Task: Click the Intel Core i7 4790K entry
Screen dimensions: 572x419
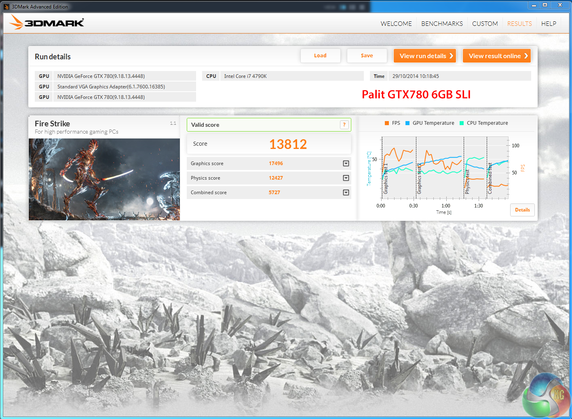Action: (283, 76)
